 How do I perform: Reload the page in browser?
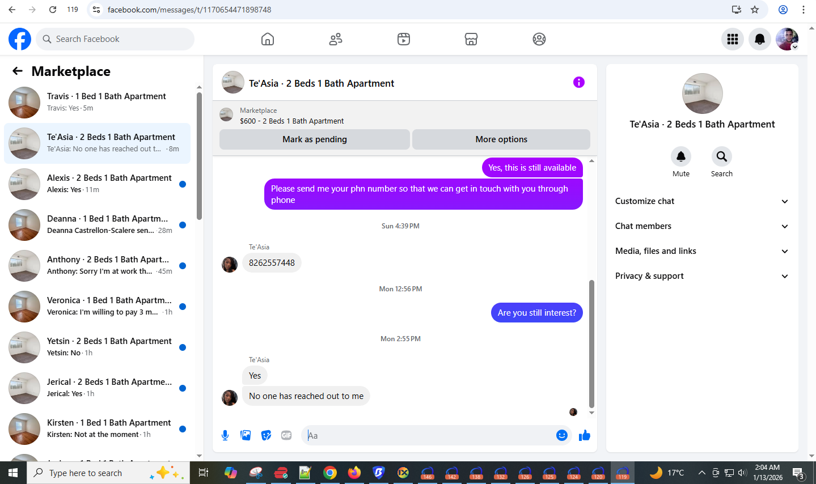point(53,10)
